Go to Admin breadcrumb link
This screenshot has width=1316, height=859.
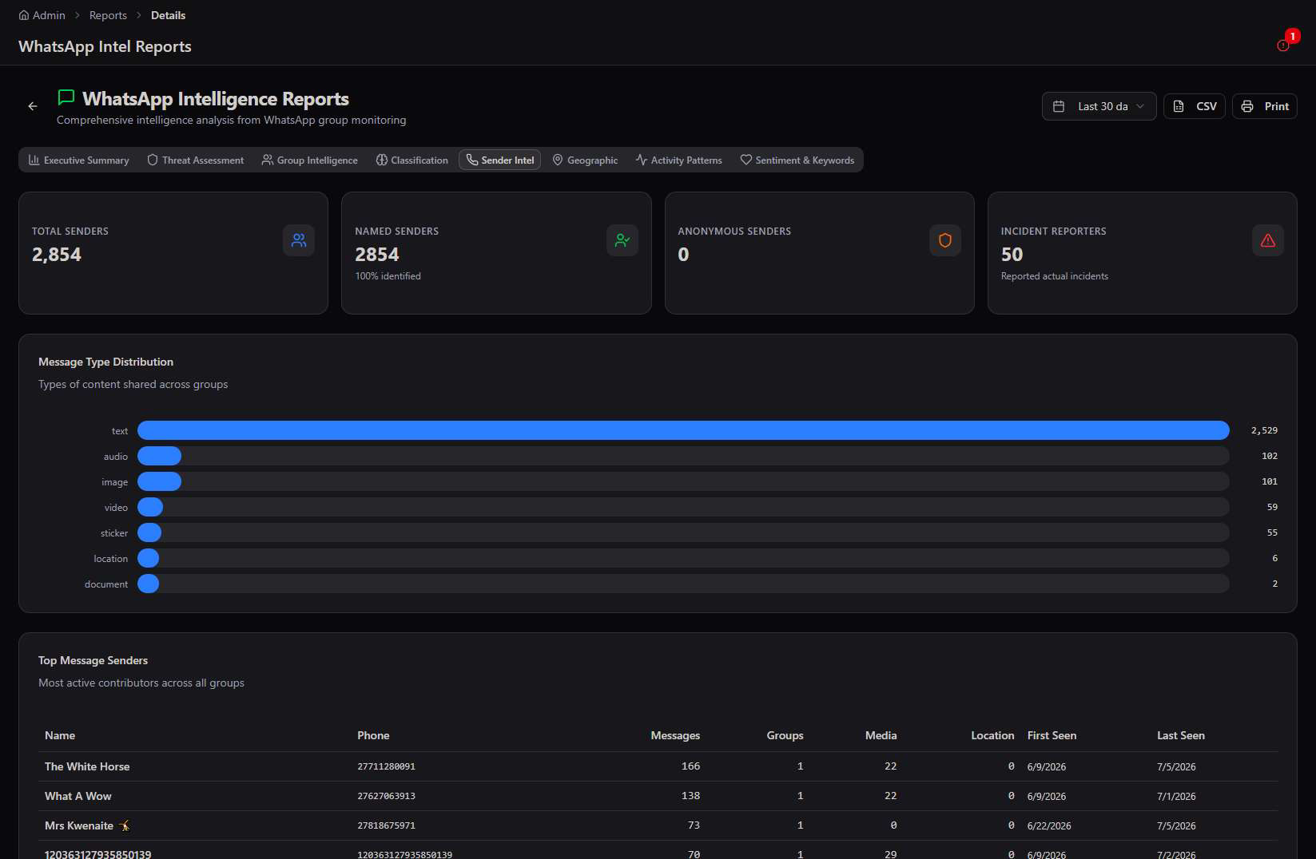pyautogui.click(x=42, y=15)
